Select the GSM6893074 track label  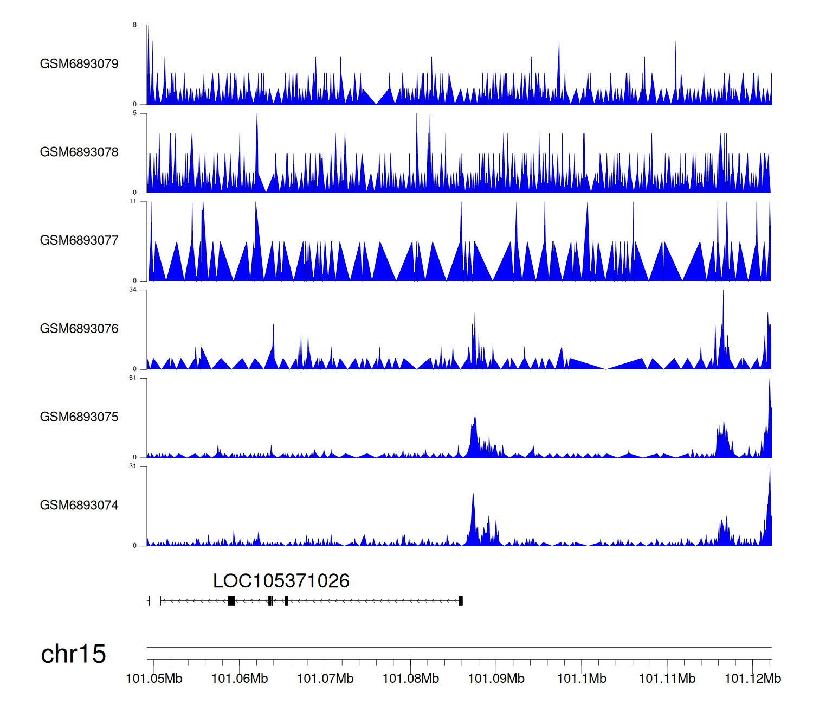(79, 506)
